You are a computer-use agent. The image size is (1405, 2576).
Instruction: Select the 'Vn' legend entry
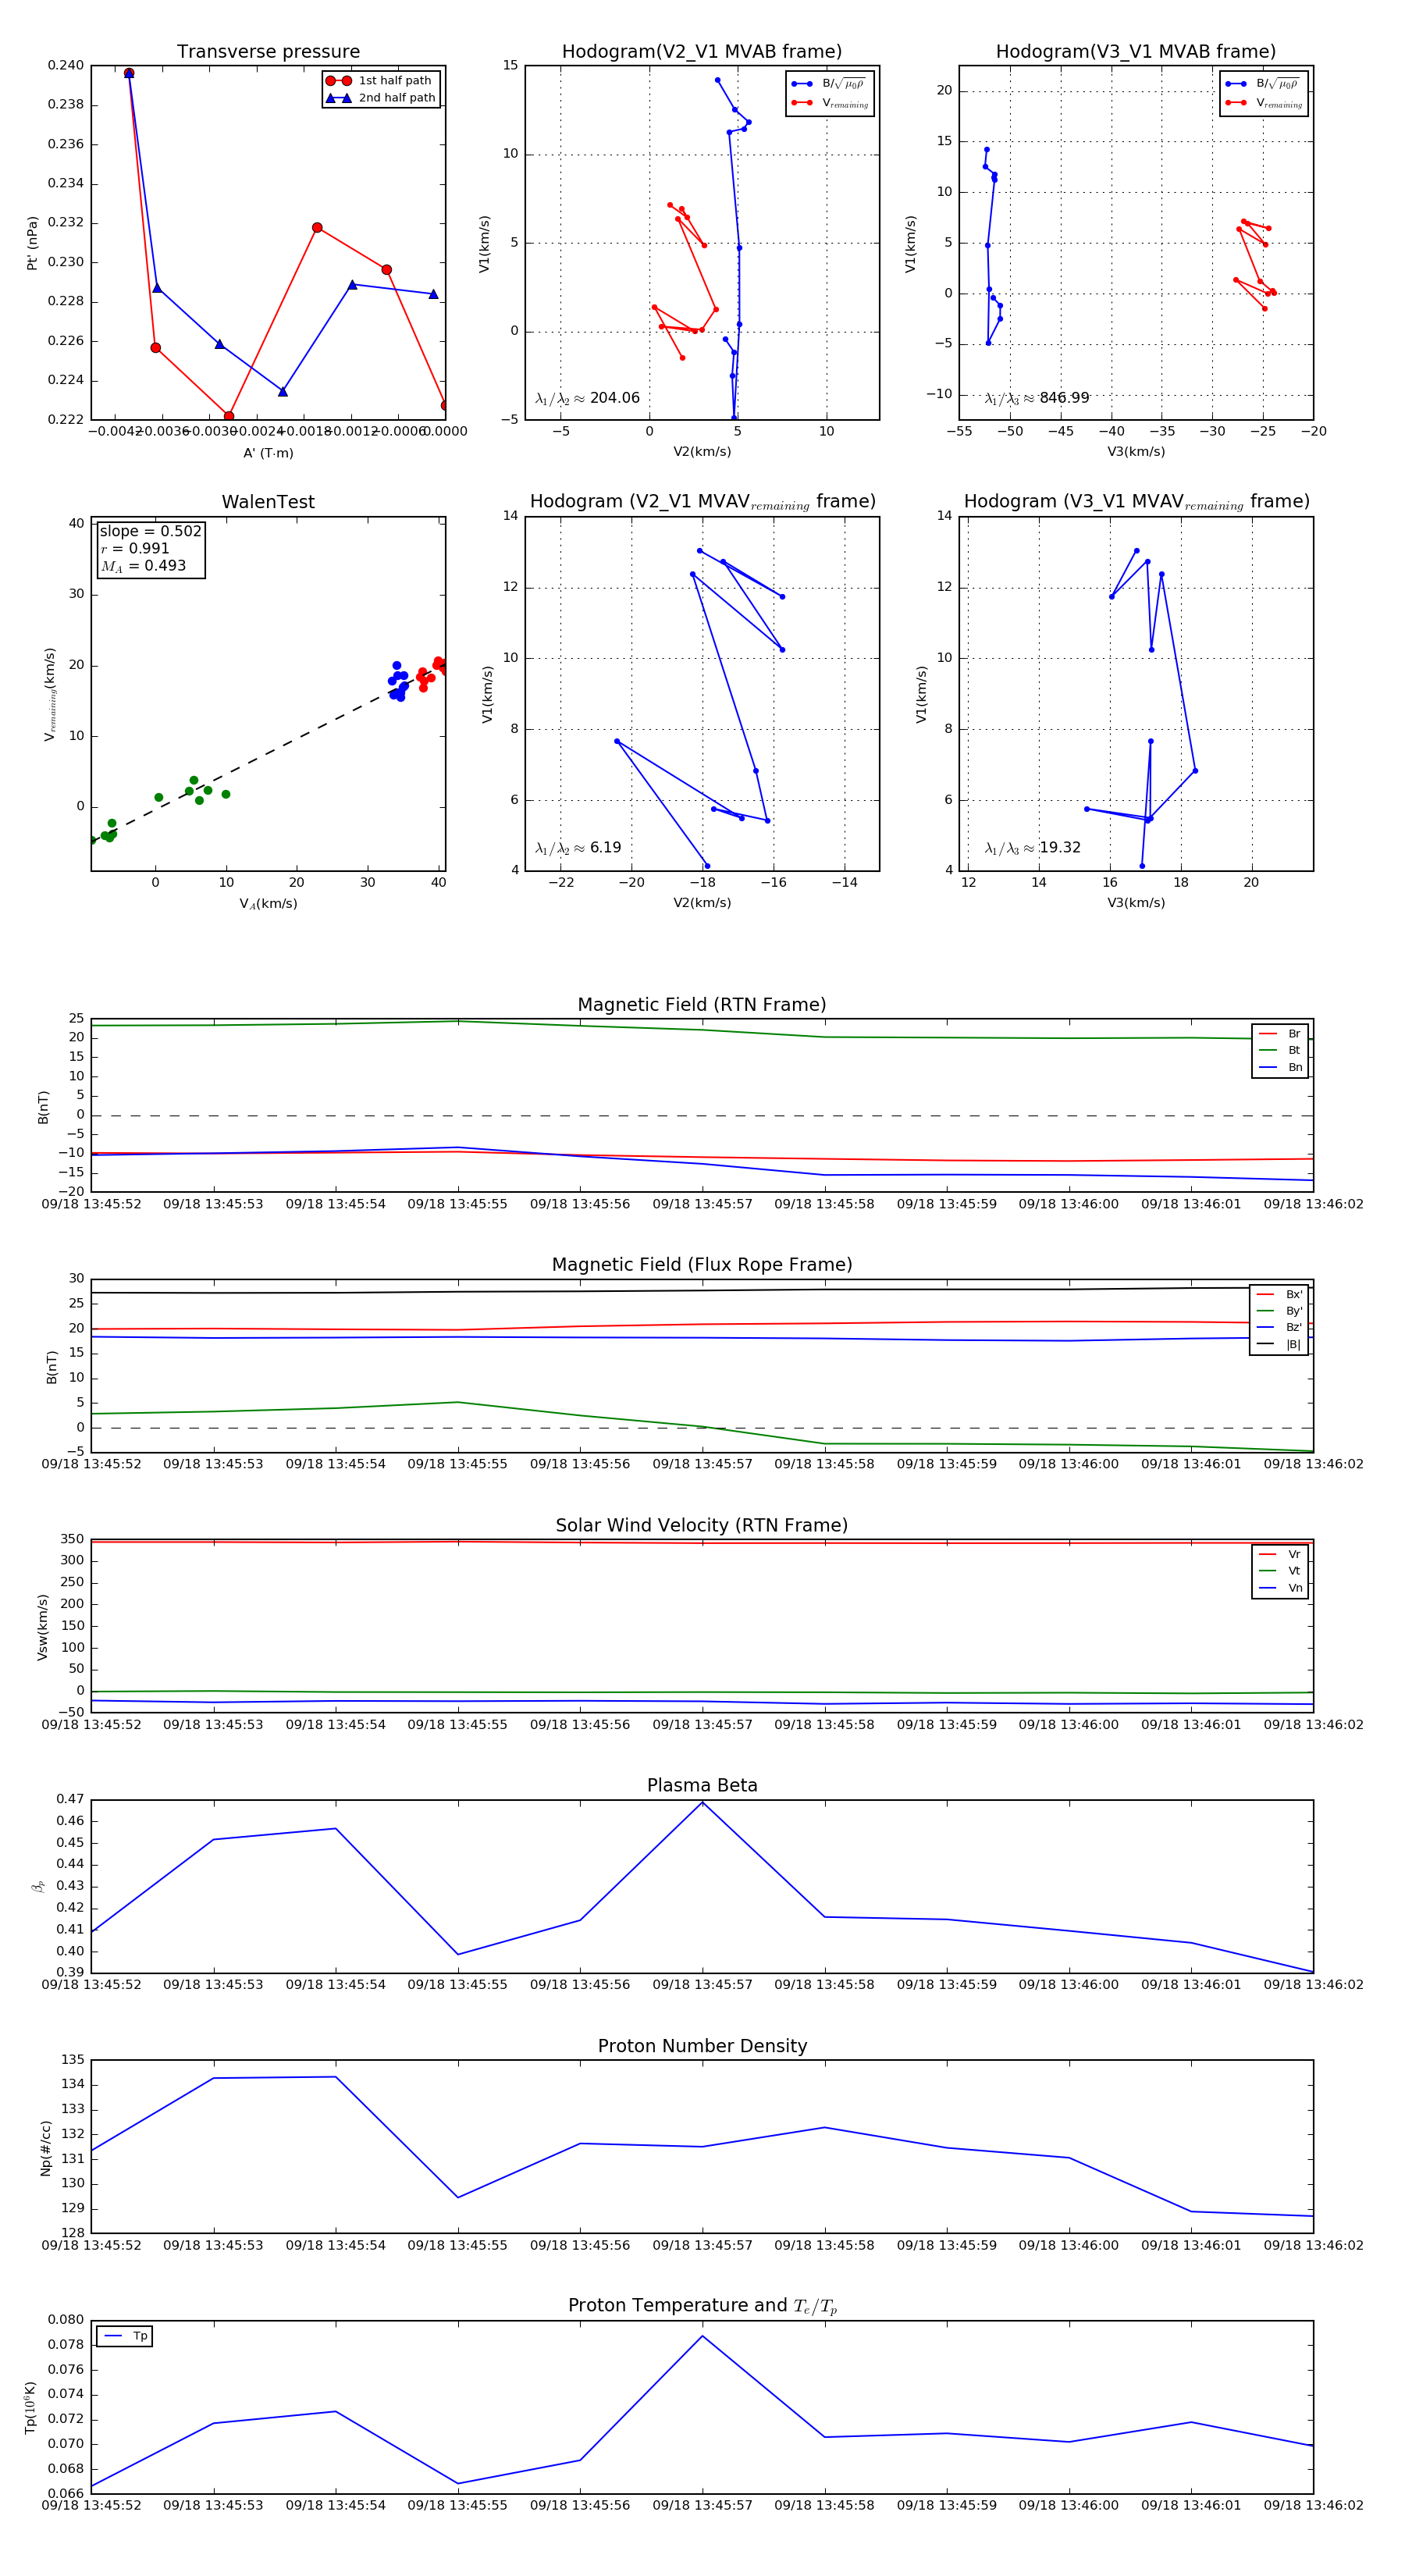click(x=1280, y=1588)
